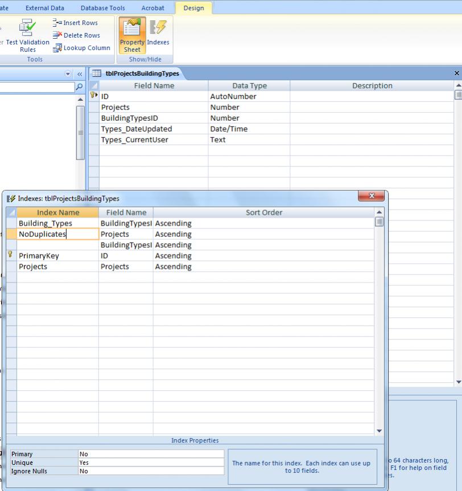Click the Lookup Column tool
This screenshot has height=491, width=462.
(x=81, y=48)
